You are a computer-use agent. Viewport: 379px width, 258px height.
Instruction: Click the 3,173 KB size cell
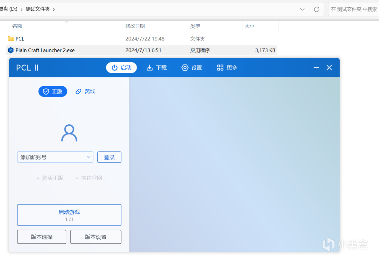coord(265,50)
